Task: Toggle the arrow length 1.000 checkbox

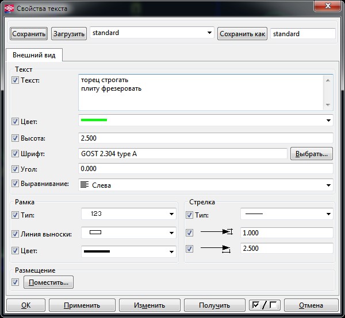Action: 189,232
